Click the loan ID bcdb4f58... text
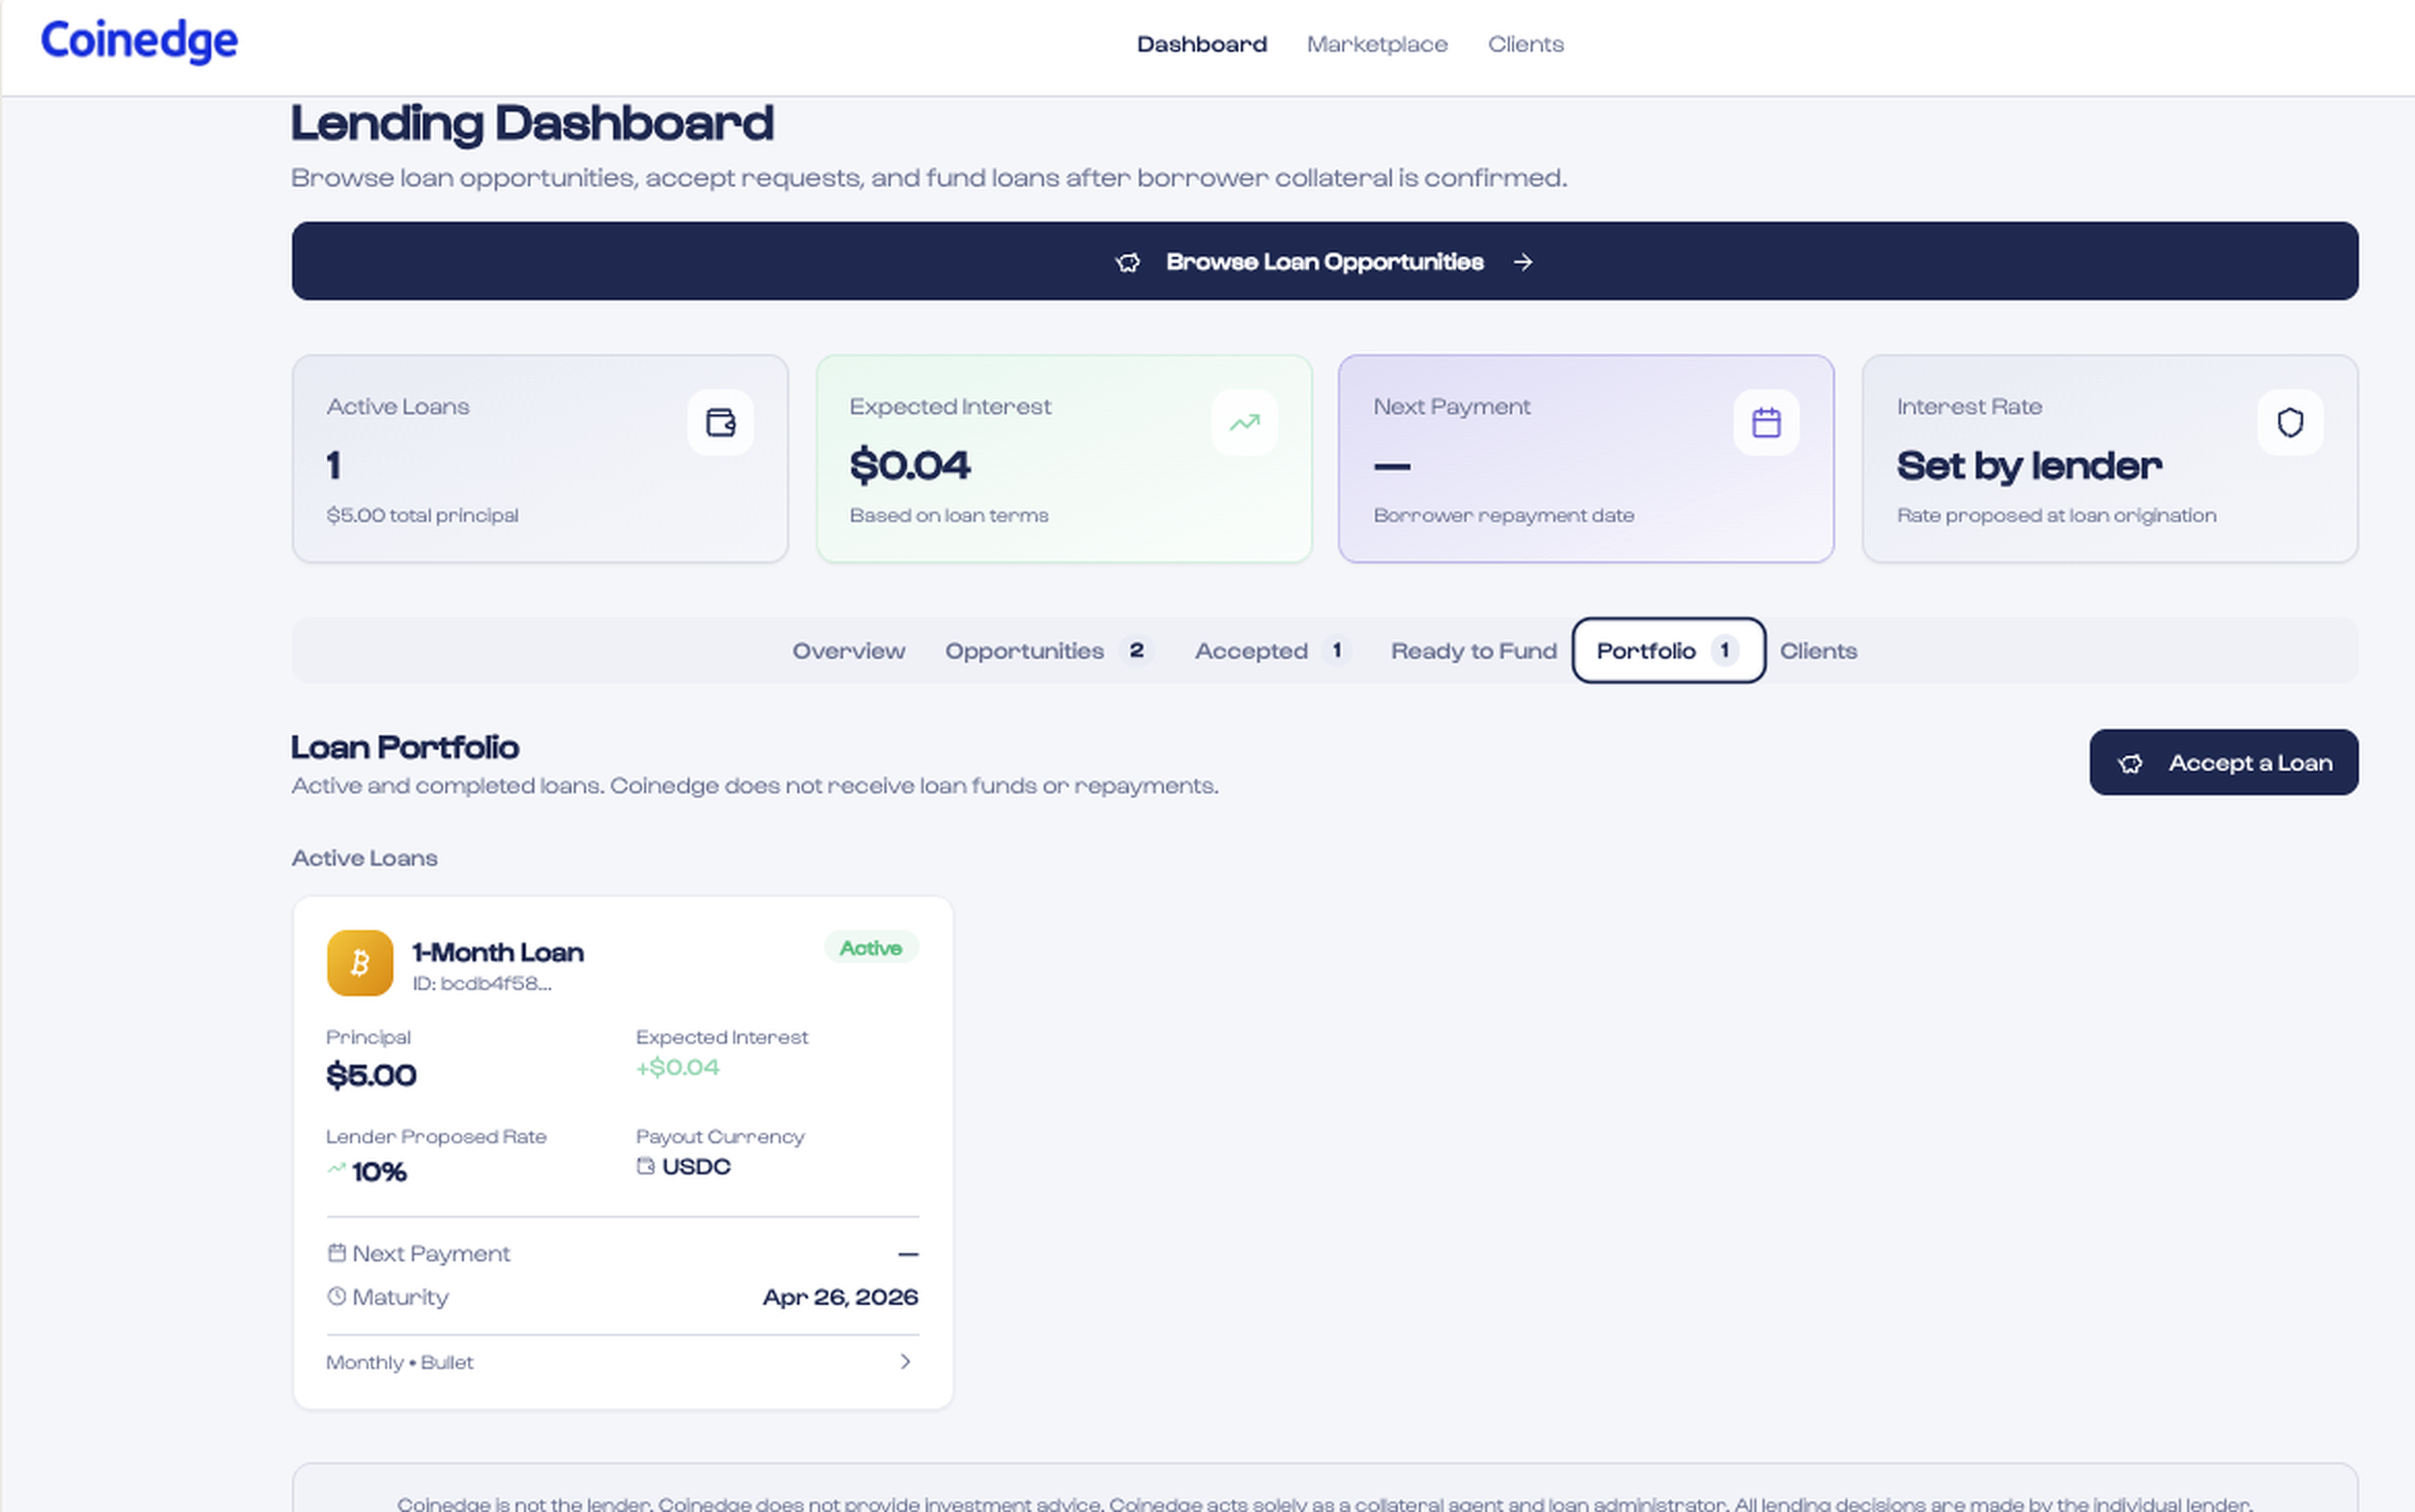This screenshot has height=1512, width=2415. click(482, 983)
